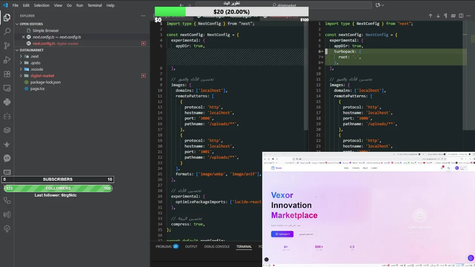
Task: Go to next change in diff editor
Action: click(438, 16)
